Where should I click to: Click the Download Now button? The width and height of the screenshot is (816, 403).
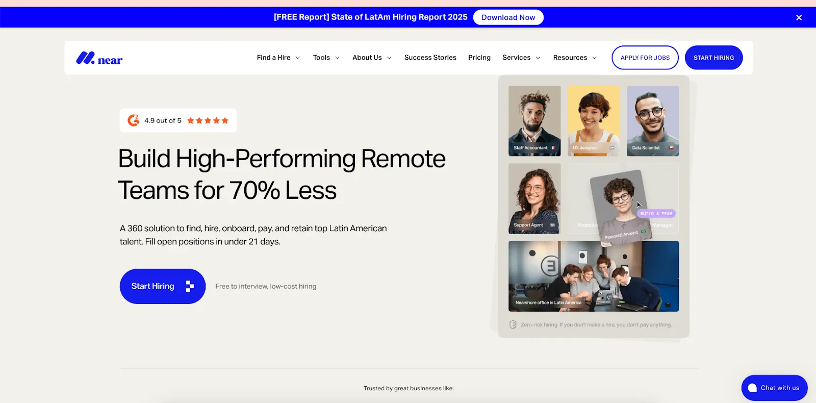click(508, 17)
